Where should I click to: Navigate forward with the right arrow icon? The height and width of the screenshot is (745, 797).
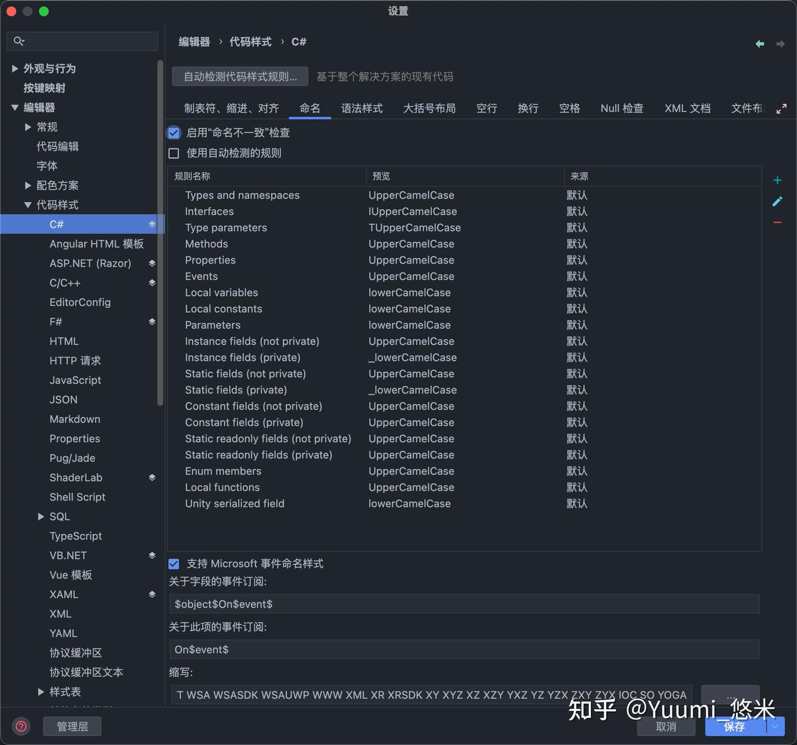point(780,44)
